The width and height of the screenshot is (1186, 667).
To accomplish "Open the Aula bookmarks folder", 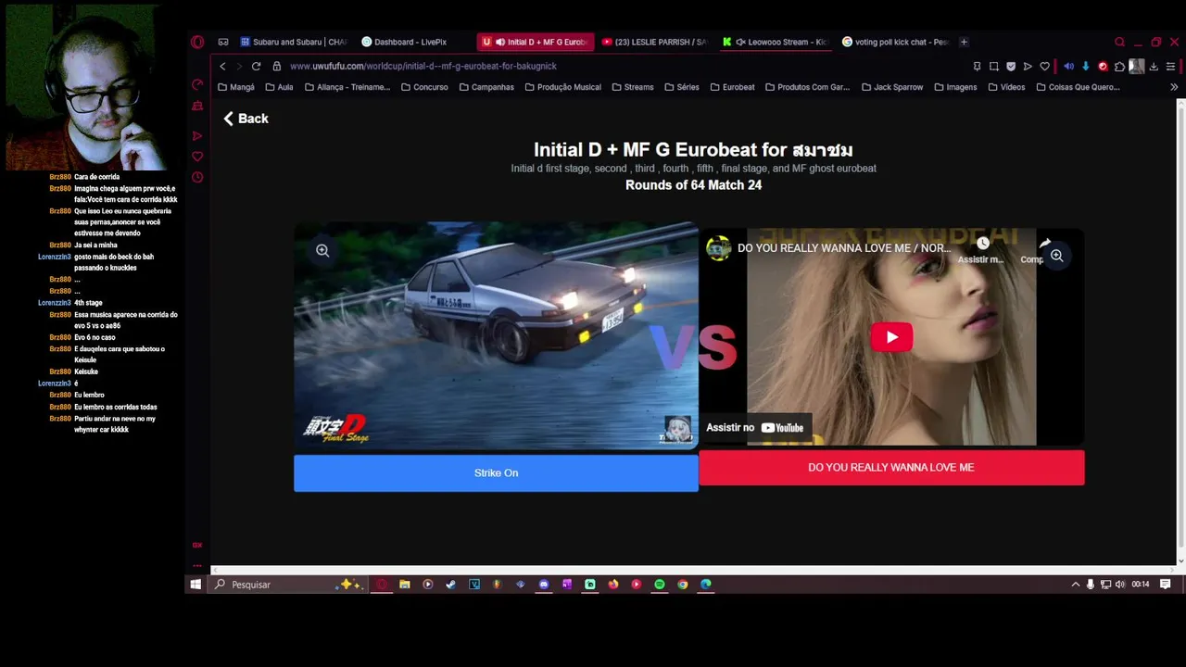I will coord(279,87).
